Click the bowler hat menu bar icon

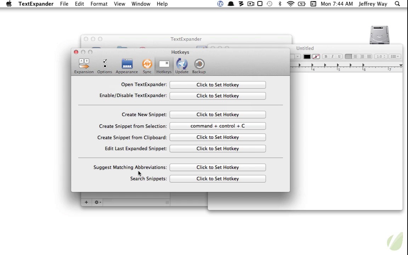pos(231,4)
